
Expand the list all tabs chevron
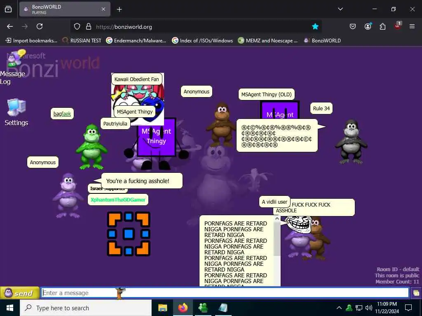click(x=340, y=9)
